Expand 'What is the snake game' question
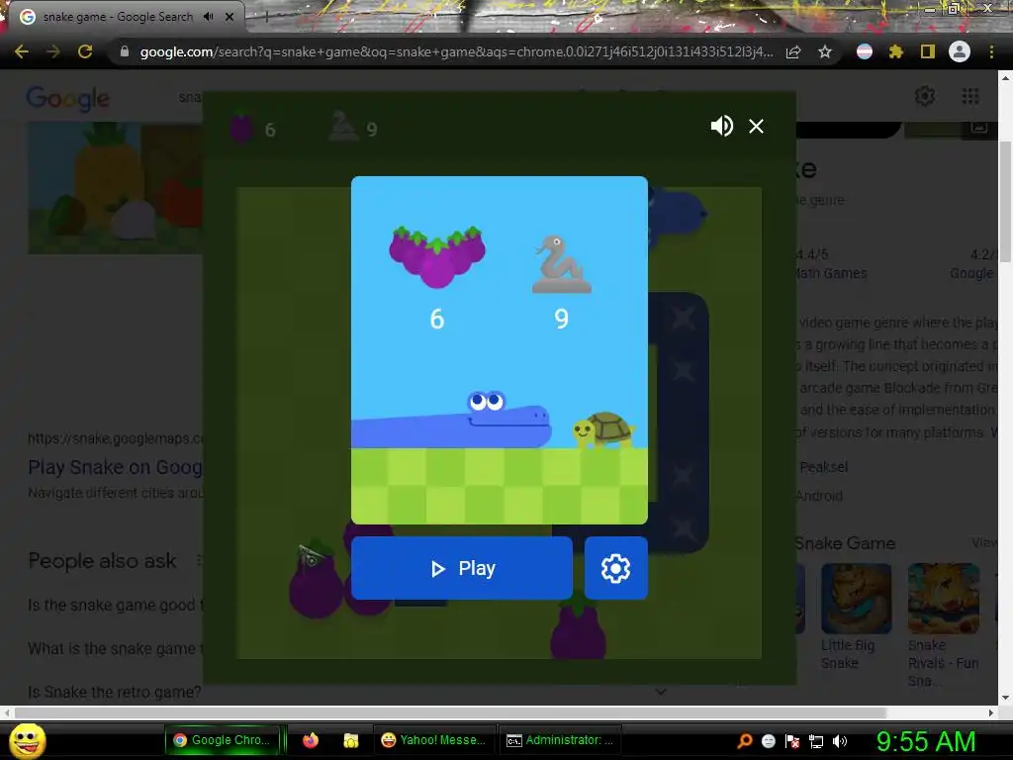 [x=115, y=648]
